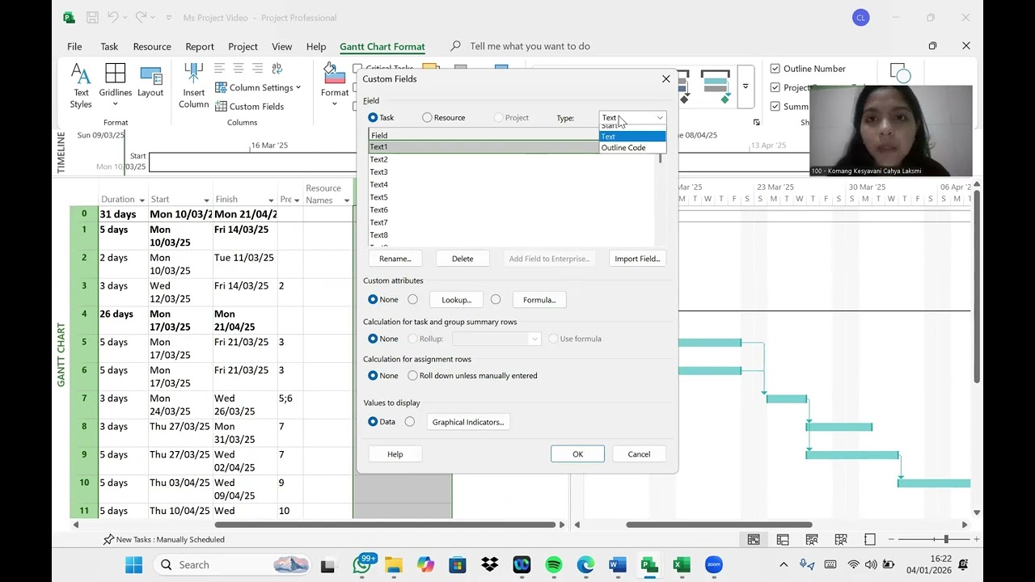Click the Rename... button
The height and width of the screenshot is (582, 1035).
[395, 259]
